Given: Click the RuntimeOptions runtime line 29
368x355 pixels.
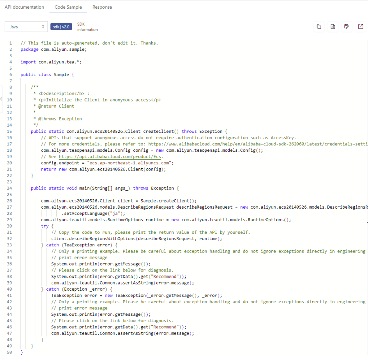Looking at the screenshot, I should click(166, 220).
